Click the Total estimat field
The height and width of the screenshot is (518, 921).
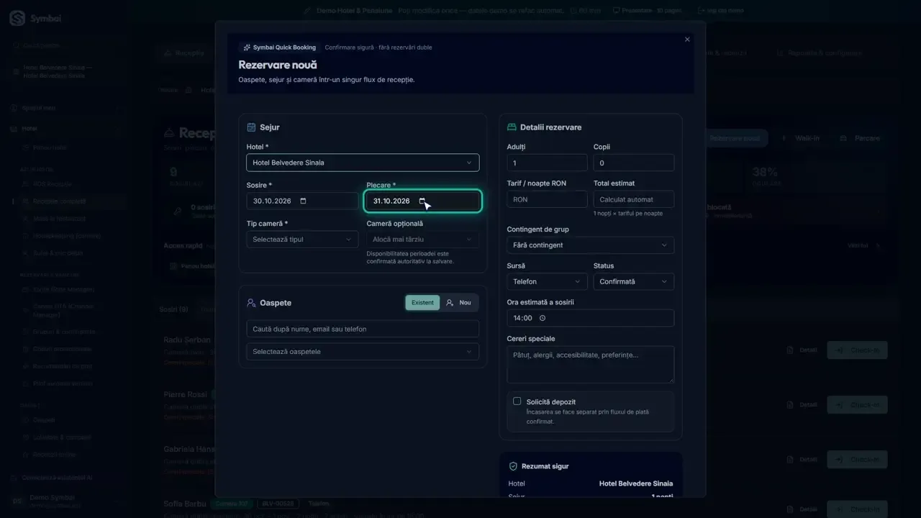(x=633, y=199)
